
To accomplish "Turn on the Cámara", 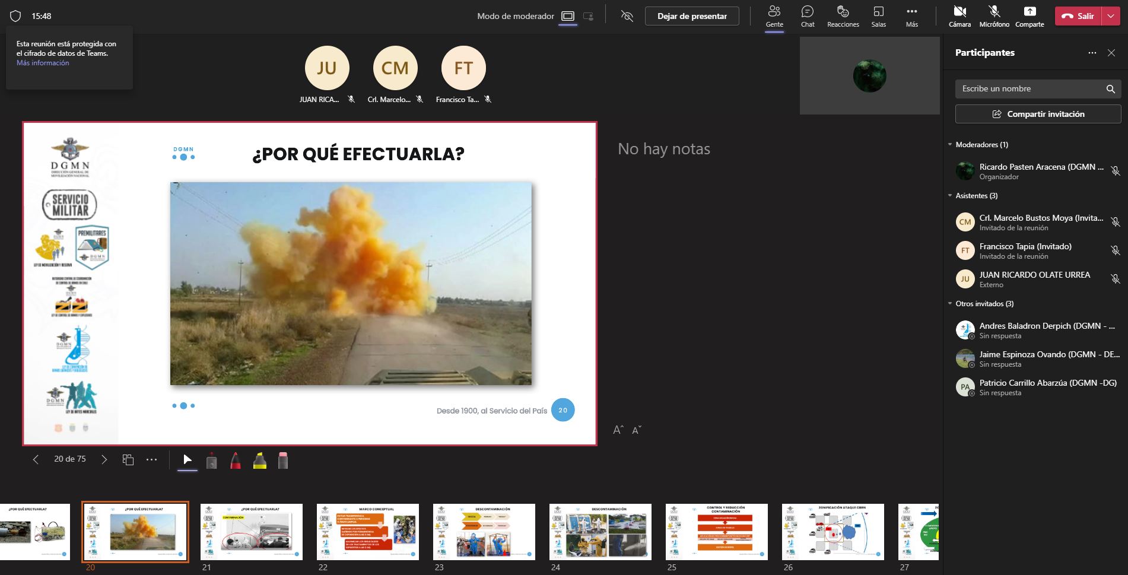I will coord(959,16).
